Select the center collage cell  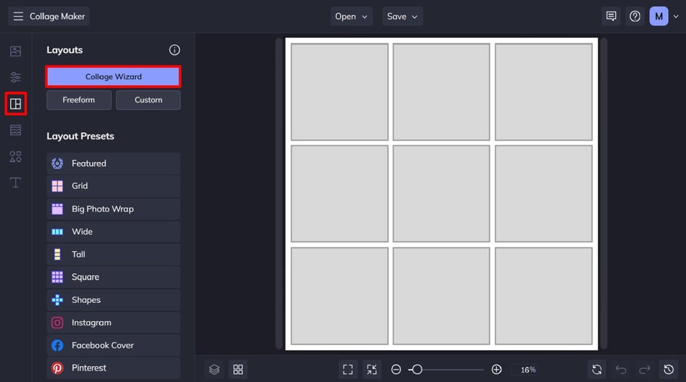[441, 194]
